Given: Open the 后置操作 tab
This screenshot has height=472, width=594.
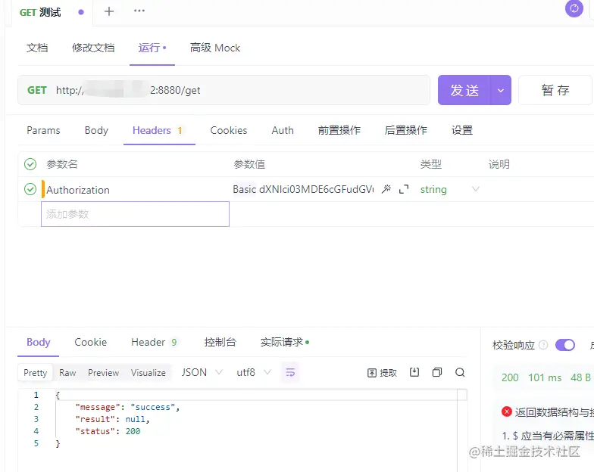Looking at the screenshot, I should point(406,130).
